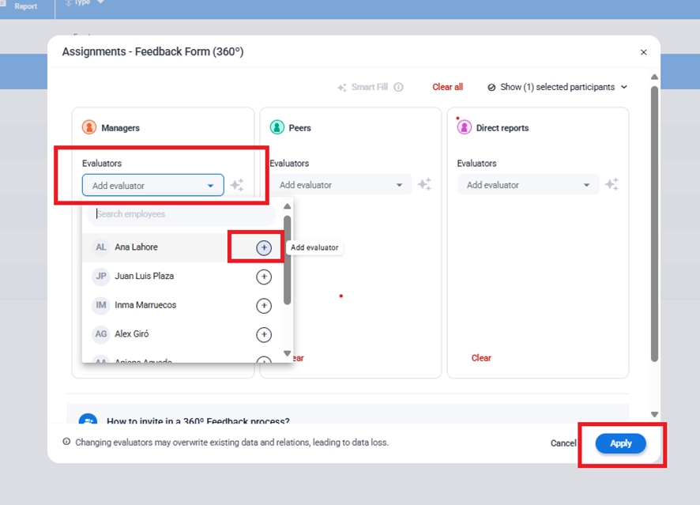Viewport: 700px width, 505px height.
Task: Click plus icon next to Ana Lahore
Action: (264, 248)
